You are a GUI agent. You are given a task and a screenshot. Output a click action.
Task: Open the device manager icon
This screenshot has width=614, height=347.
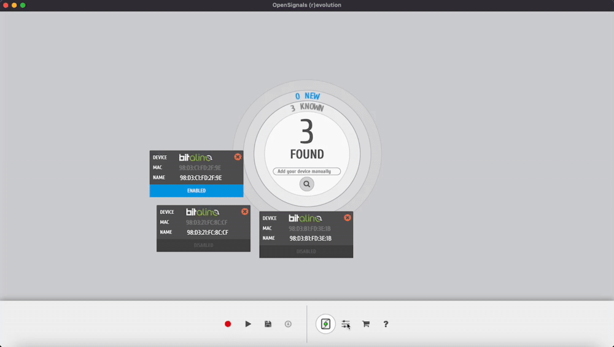coord(325,324)
